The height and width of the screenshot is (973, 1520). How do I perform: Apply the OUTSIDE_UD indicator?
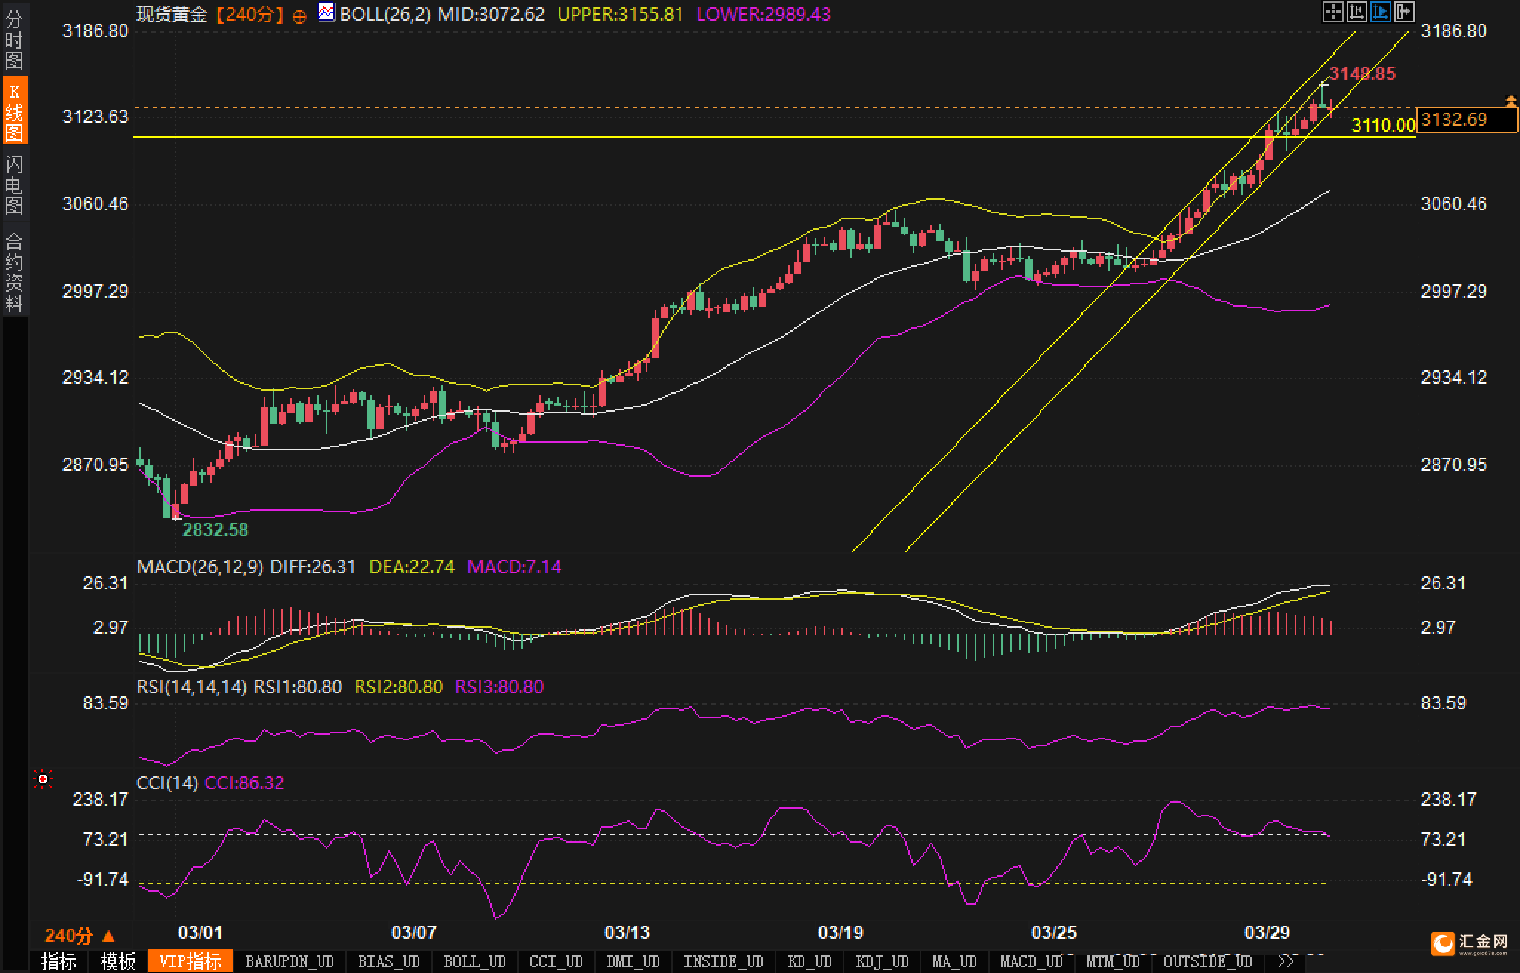tap(1207, 962)
